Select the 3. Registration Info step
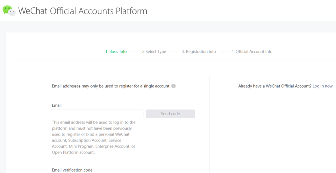336x173 pixels. click(199, 52)
